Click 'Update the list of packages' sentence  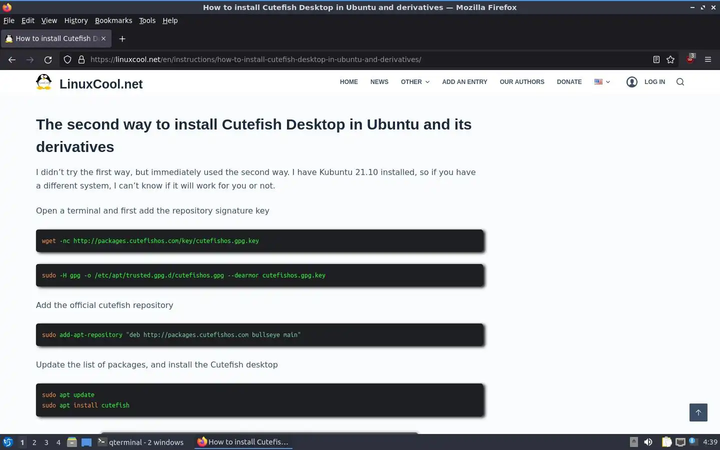156,364
